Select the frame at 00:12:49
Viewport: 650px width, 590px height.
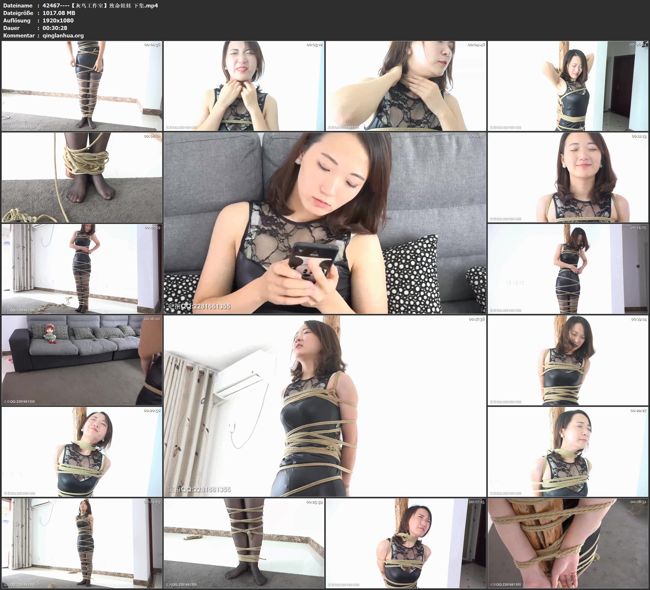pyautogui.click(x=82, y=269)
